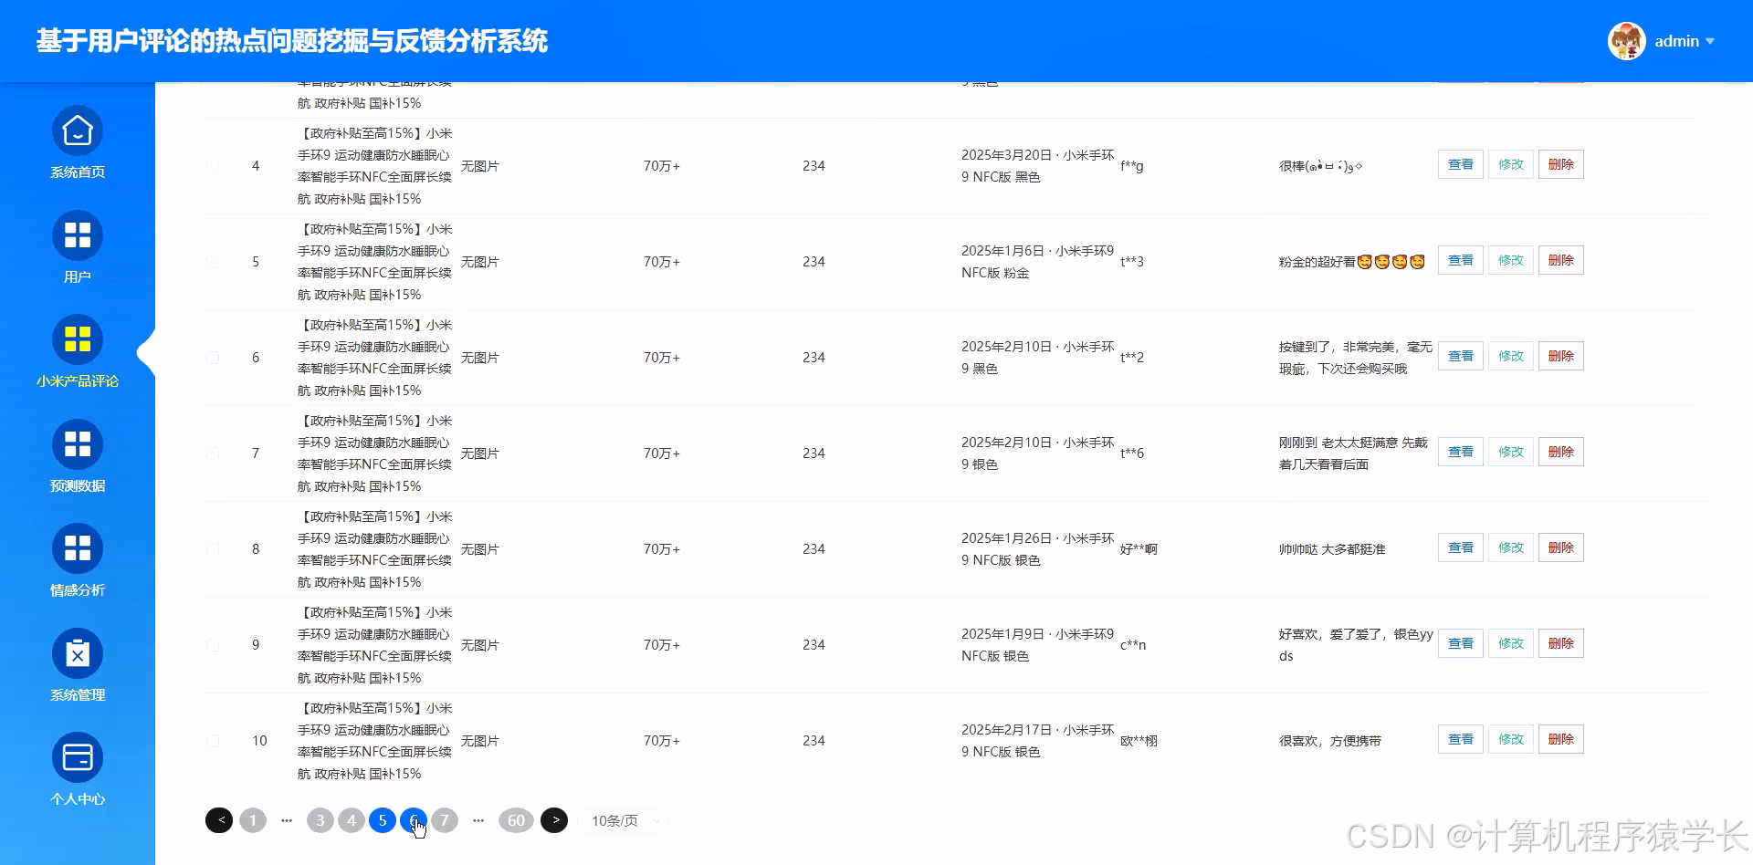1753x865 pixels.
Task: Click the 小米产品评论 grid icon
Action: coord(77,339)
